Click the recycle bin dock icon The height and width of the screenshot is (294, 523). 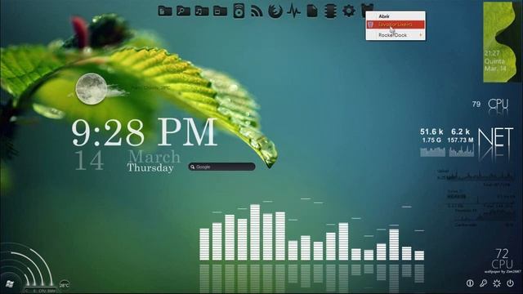click(364, 10)
